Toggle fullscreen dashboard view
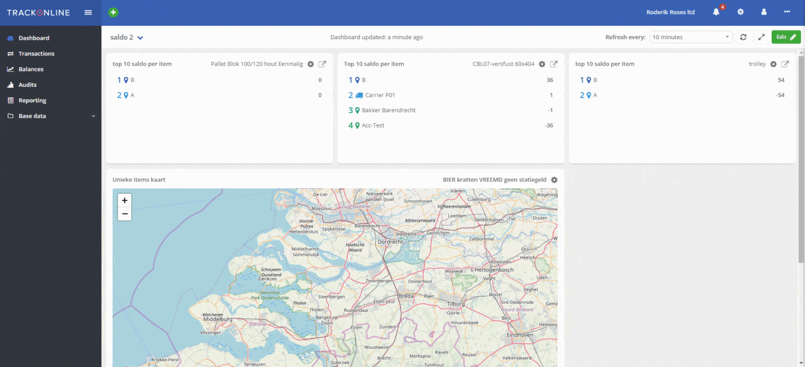The image size is (805, 367). coord(761,37)
